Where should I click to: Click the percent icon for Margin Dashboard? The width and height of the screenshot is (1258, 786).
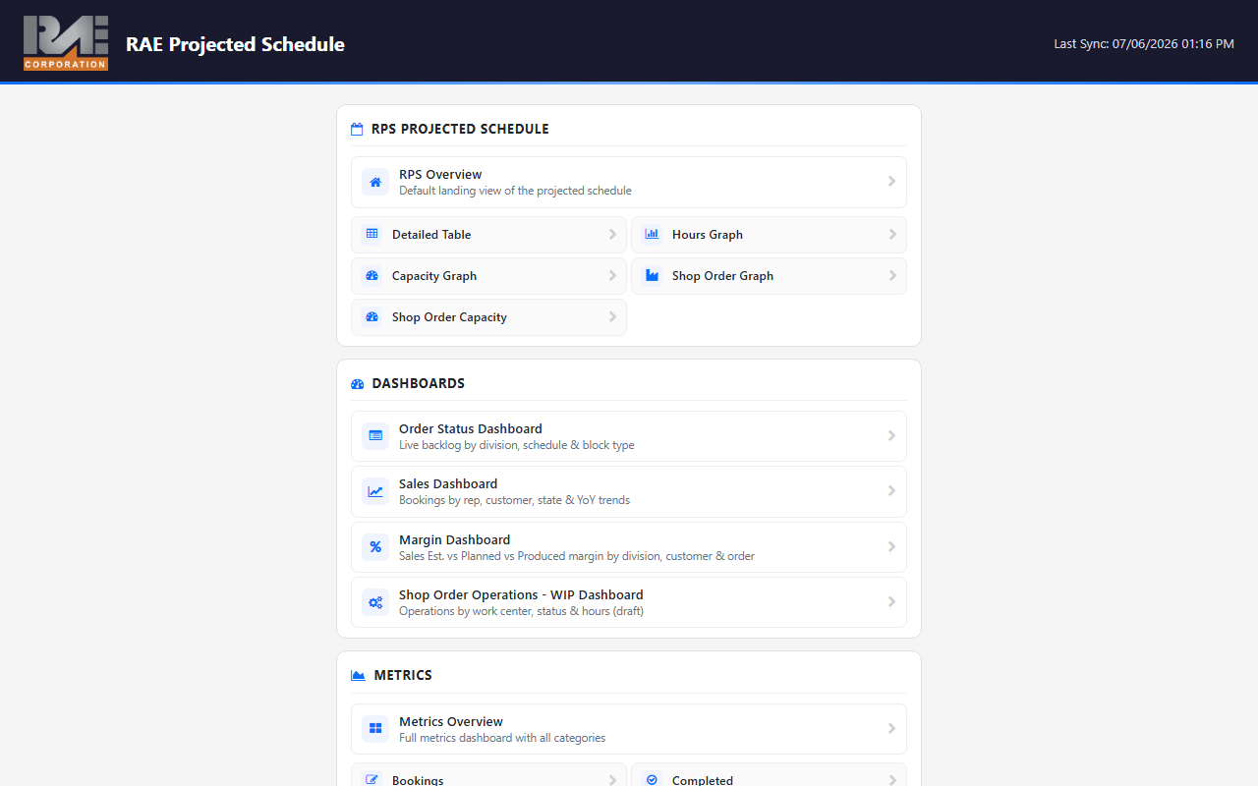point(375,547)
